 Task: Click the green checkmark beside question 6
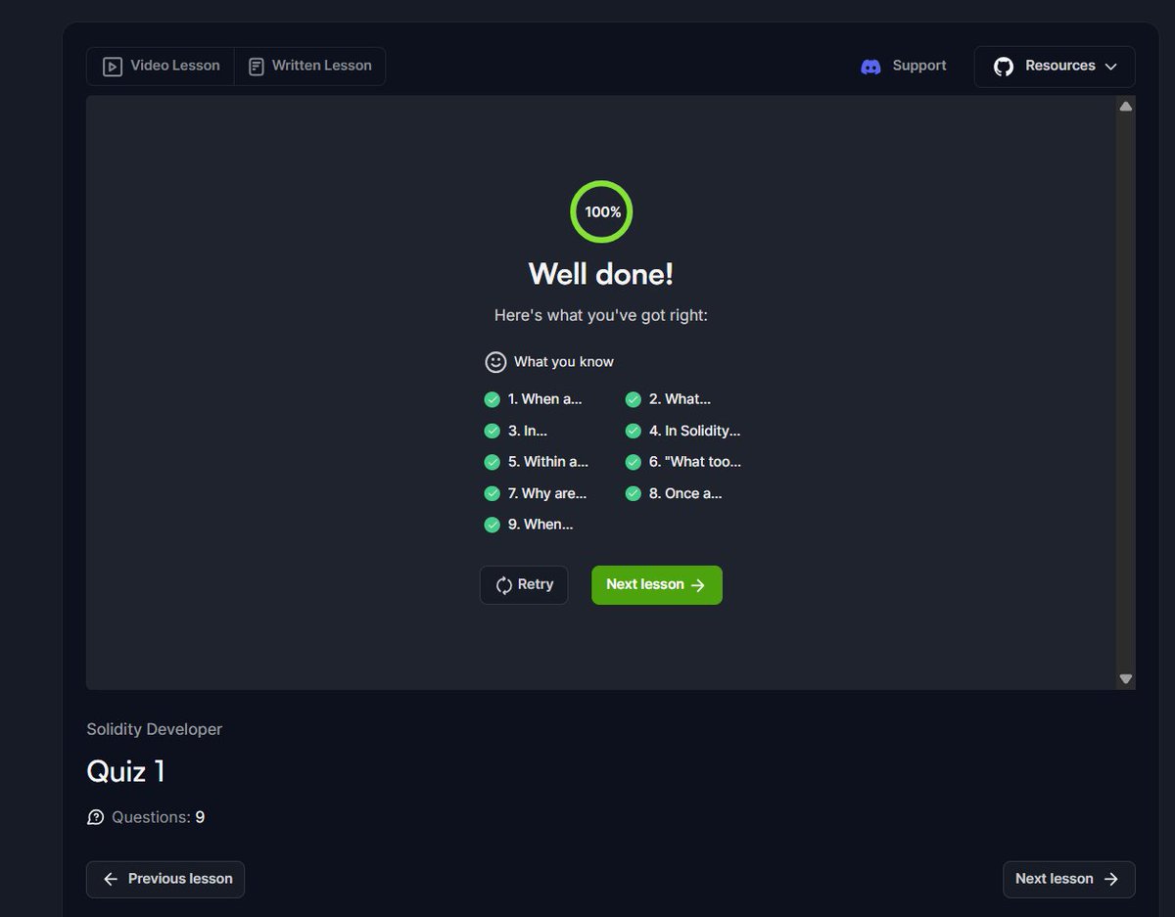(634, 462)
